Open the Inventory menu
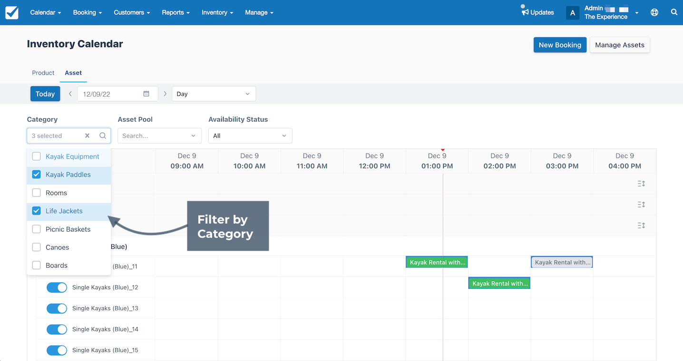This screenshot has width=683, height=361. [x=217, y=12]
